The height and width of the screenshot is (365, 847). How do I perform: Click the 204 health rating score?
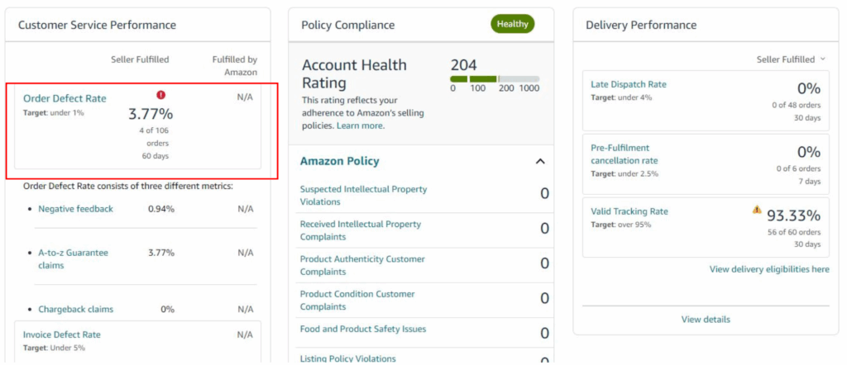(463, 65)
